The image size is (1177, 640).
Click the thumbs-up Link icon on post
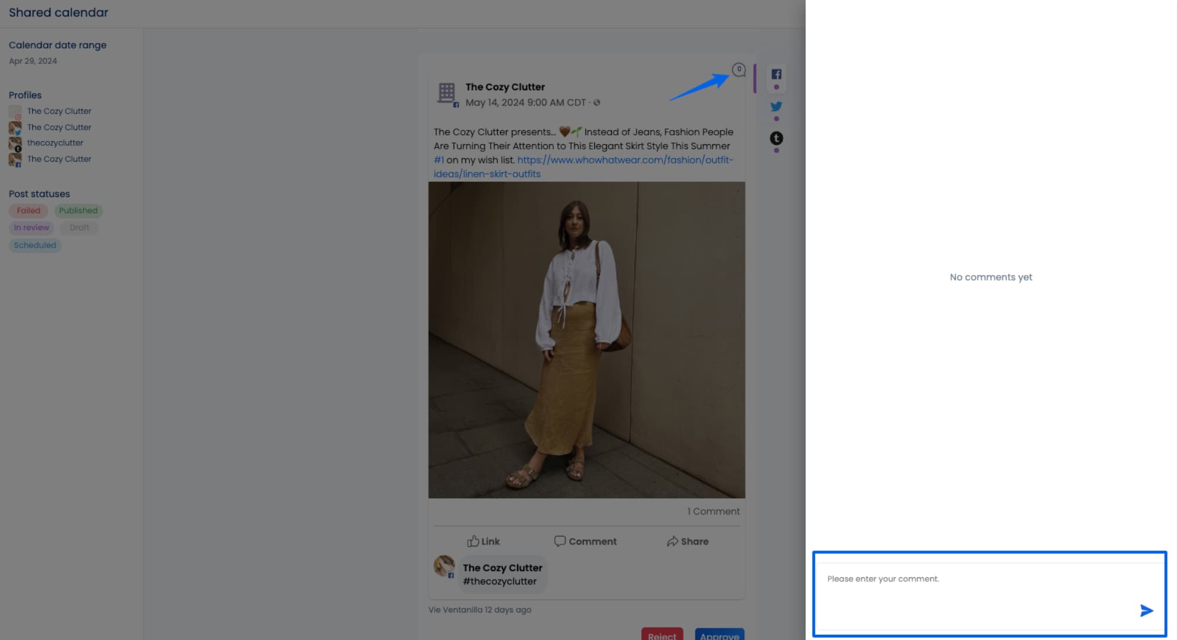473,541
